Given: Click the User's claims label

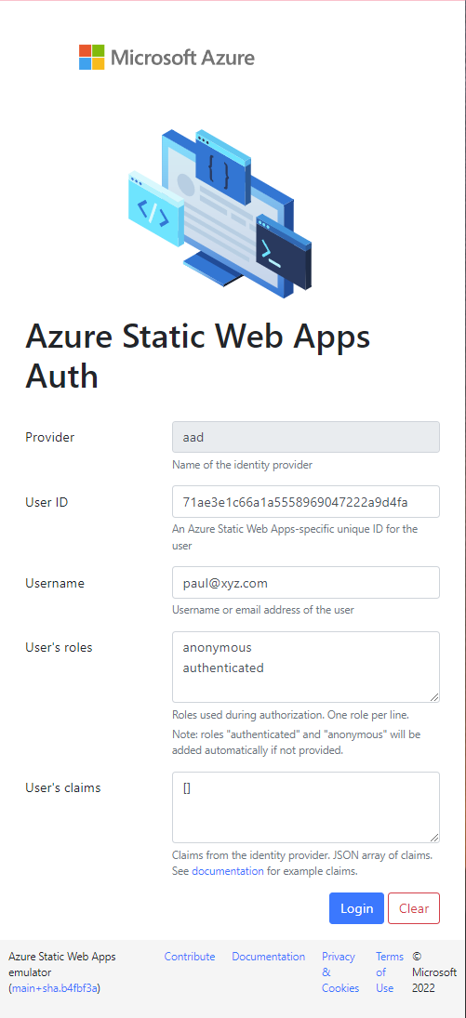Looking at the screenshot, I should (x=63, y=787).
